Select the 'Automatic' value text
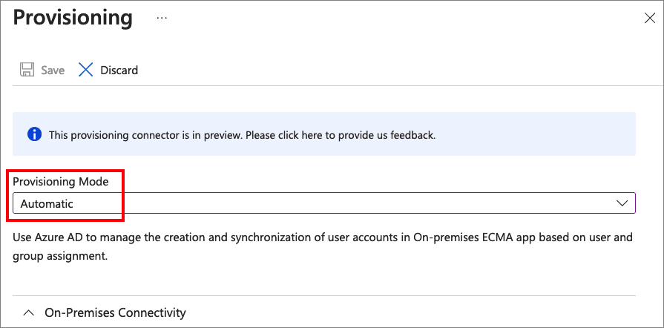This screenshot has height=328, width=664. point(47,203)
